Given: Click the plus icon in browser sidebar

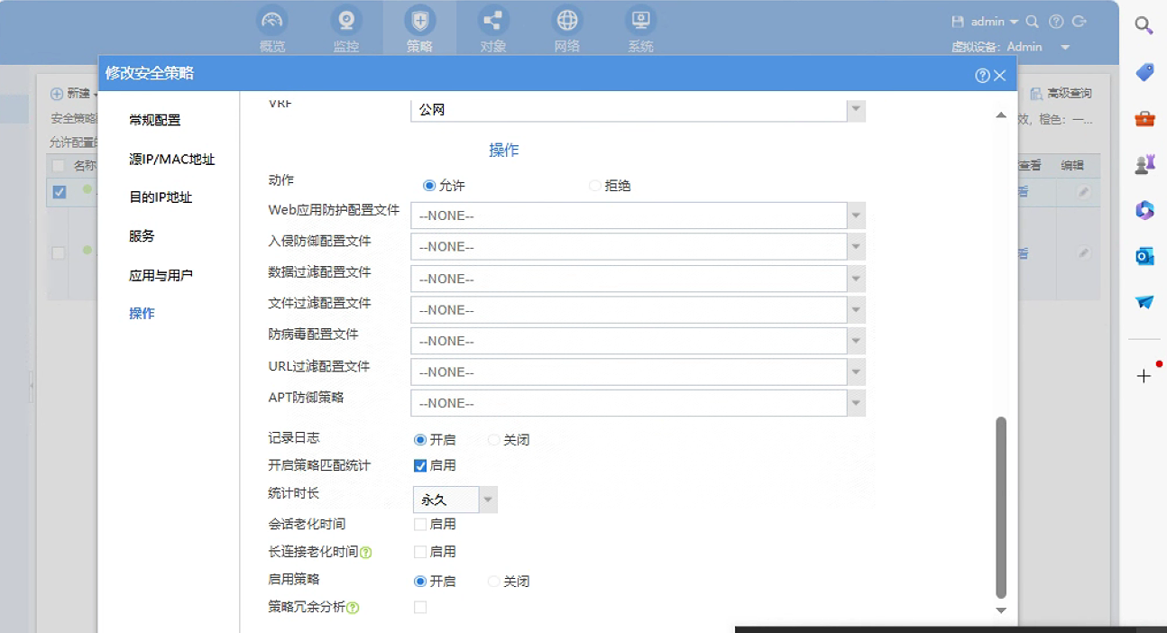Looking at the screenshot, I should tap(1144, 376).
